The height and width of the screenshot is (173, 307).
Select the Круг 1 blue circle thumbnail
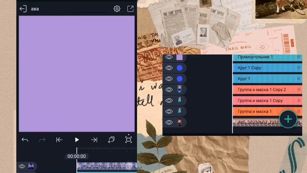(x=179, y=79)
